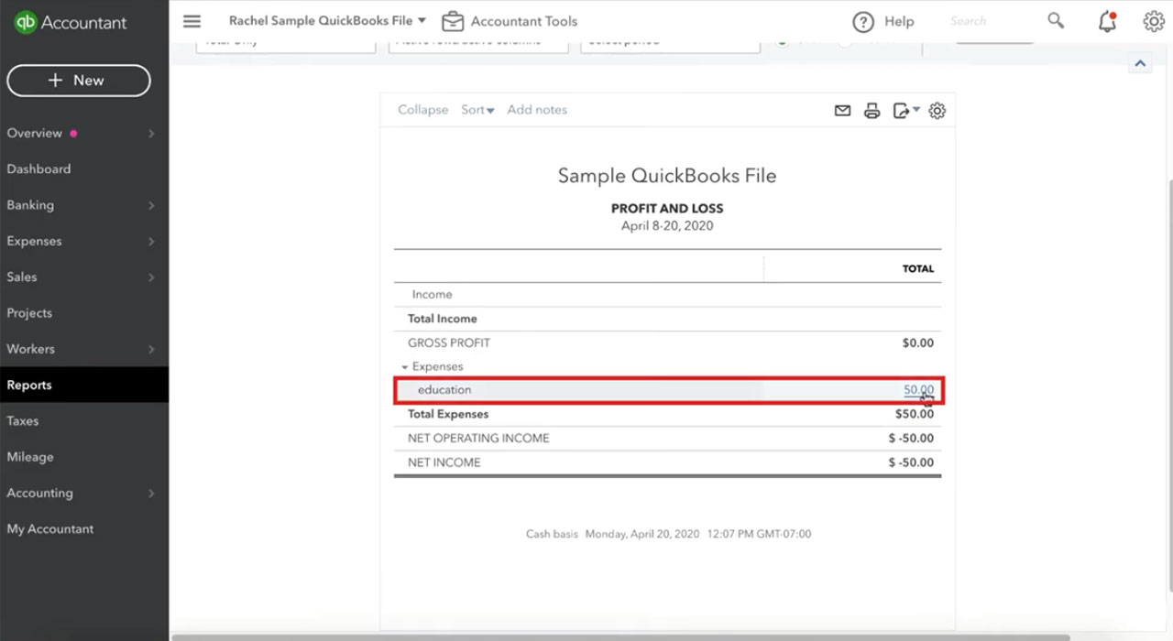The width and height of the screenshot is (1173, 641).
Task: Open the Taxes sidebar item
Action: 23,421
